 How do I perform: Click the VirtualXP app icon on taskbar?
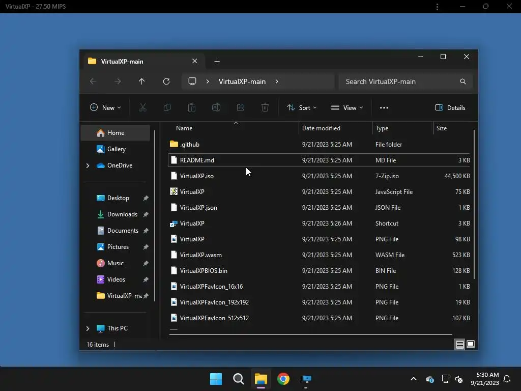click(306, 379)
